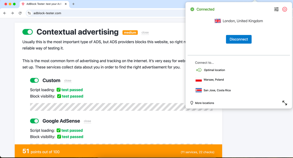This screenshot has height=158, width=293.
Task: Click the orange medium badge
Action: click(x=130, y=33)
